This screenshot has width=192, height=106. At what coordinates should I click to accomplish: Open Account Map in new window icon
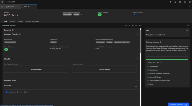click(136, 86)
